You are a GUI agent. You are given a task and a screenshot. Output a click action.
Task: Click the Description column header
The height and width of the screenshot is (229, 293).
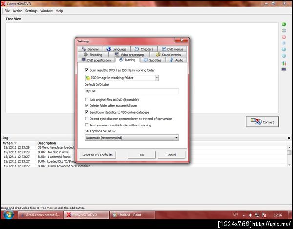[x=46, y=143]
